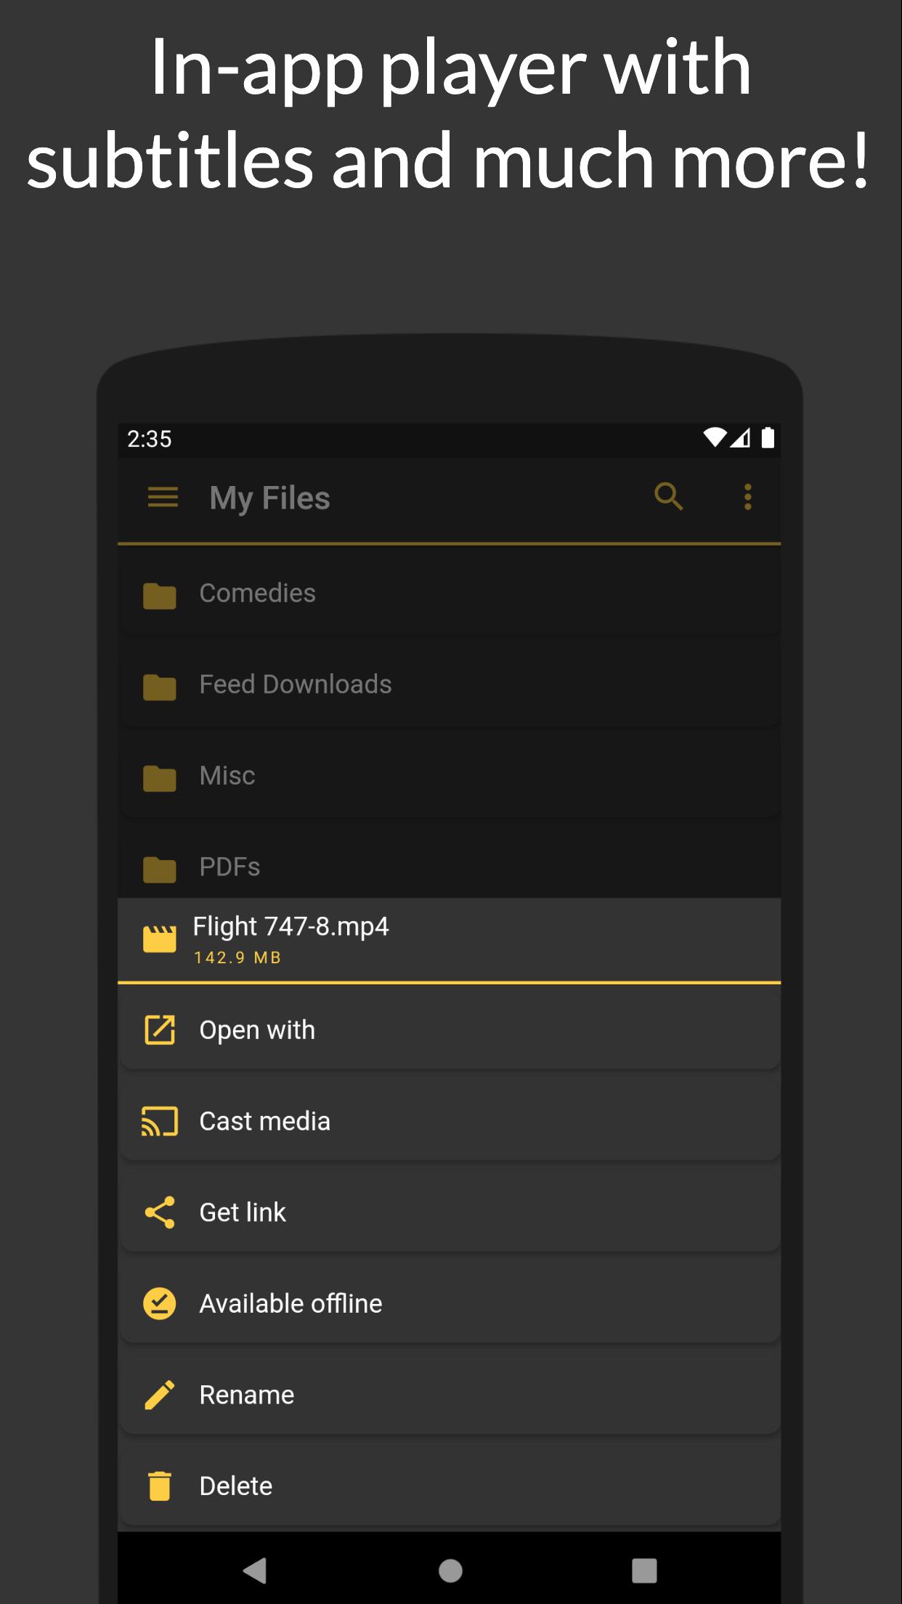Choose Cast media from the menu
902x1604 pixels.
coord(450,1122)
